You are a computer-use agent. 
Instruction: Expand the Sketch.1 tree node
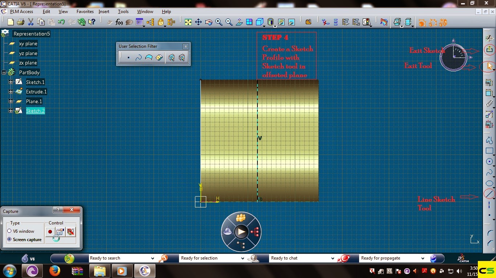coord(11,82)
